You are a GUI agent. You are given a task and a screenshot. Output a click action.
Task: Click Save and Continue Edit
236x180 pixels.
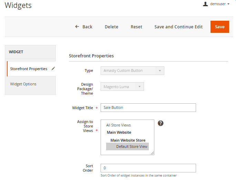pyautogui.click(x=178, y=27)
